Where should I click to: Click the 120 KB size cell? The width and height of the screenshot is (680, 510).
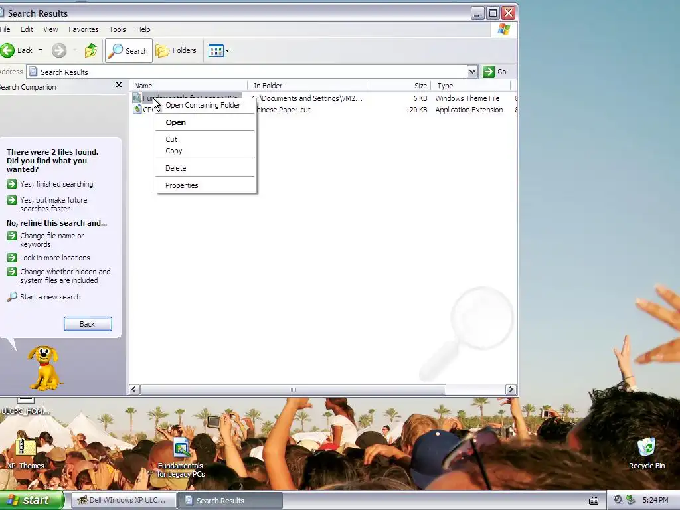pyautogui.click(x=416, y=110)
